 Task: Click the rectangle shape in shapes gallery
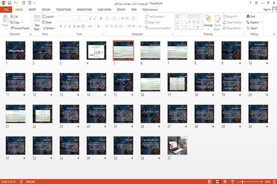[190, 17]
